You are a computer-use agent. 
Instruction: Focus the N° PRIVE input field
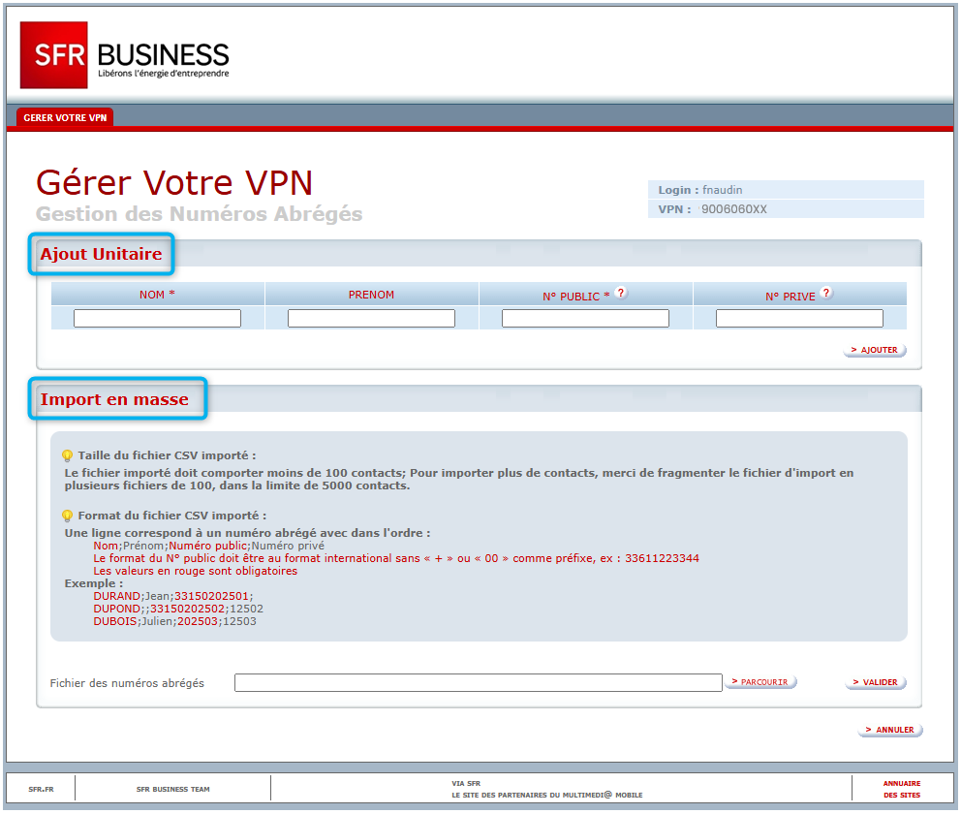799,318
